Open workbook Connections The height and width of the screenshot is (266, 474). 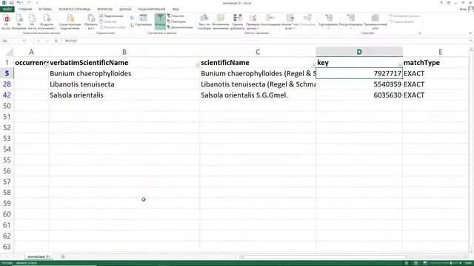[x=112, y=16]
